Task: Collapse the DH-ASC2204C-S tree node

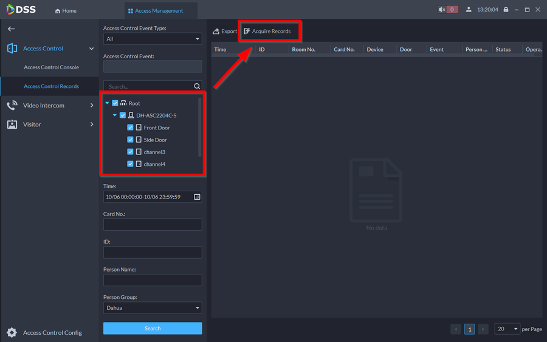Action: point(115,115)
